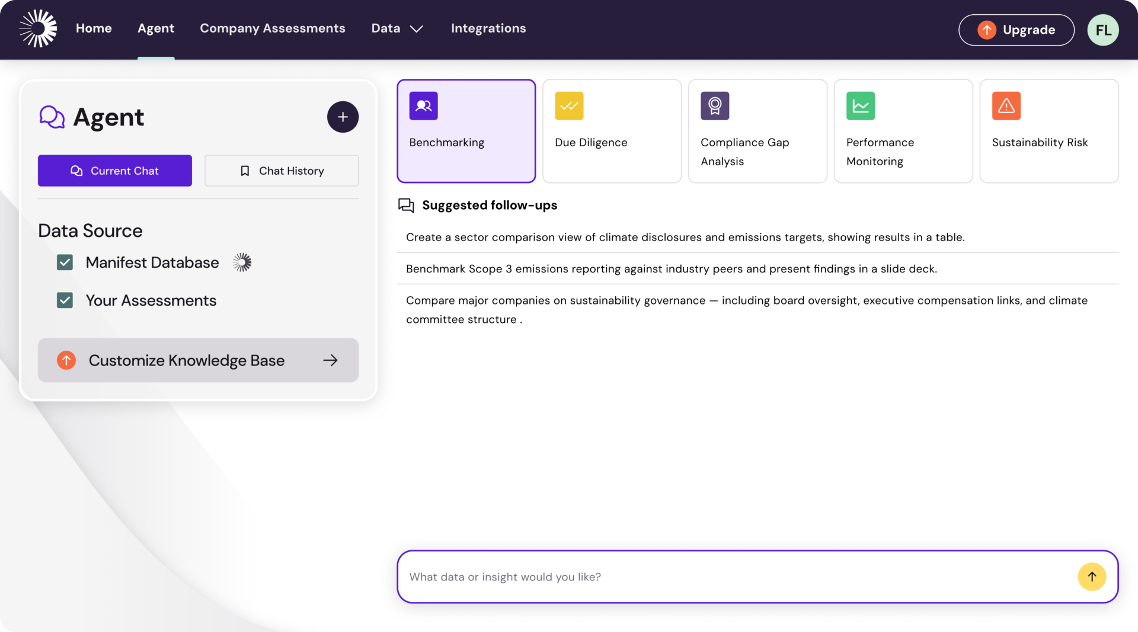This screenshot has height=632, width=1138.
Task: Switch to the Chat History tab
Action: [282, 171]
